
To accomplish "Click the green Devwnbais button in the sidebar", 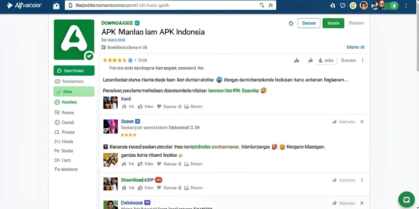I will [x=74, y=71].
